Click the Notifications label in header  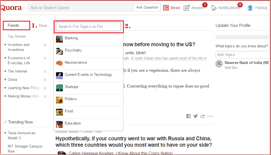pyautogui.click(x=229, y=8)
